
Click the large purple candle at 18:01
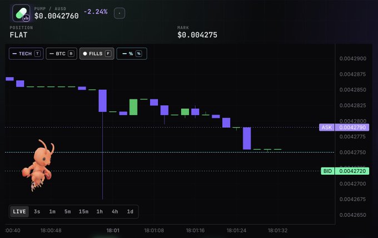tap(102, 100)
